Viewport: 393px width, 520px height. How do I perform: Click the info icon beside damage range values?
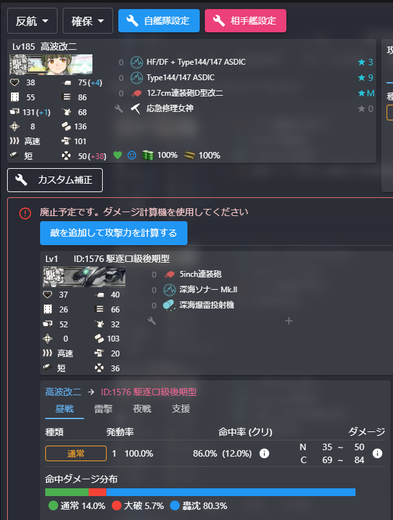[377, 453]
